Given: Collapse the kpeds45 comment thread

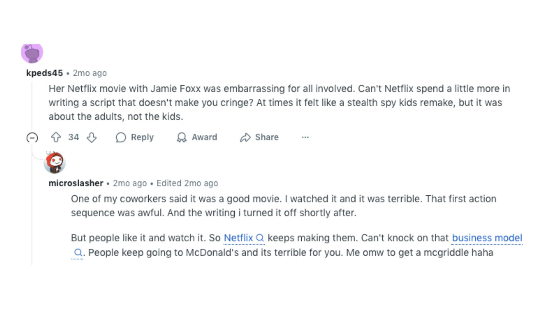Looking at the screenshot, I should pyautogui.click(x=32, y=138).
